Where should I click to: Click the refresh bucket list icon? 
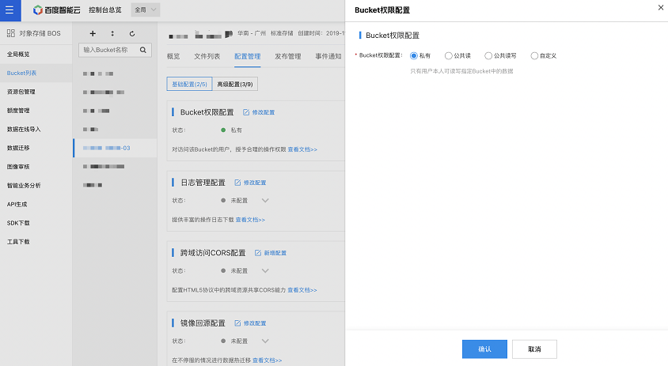pyautogui.click(x=132, y=34)
